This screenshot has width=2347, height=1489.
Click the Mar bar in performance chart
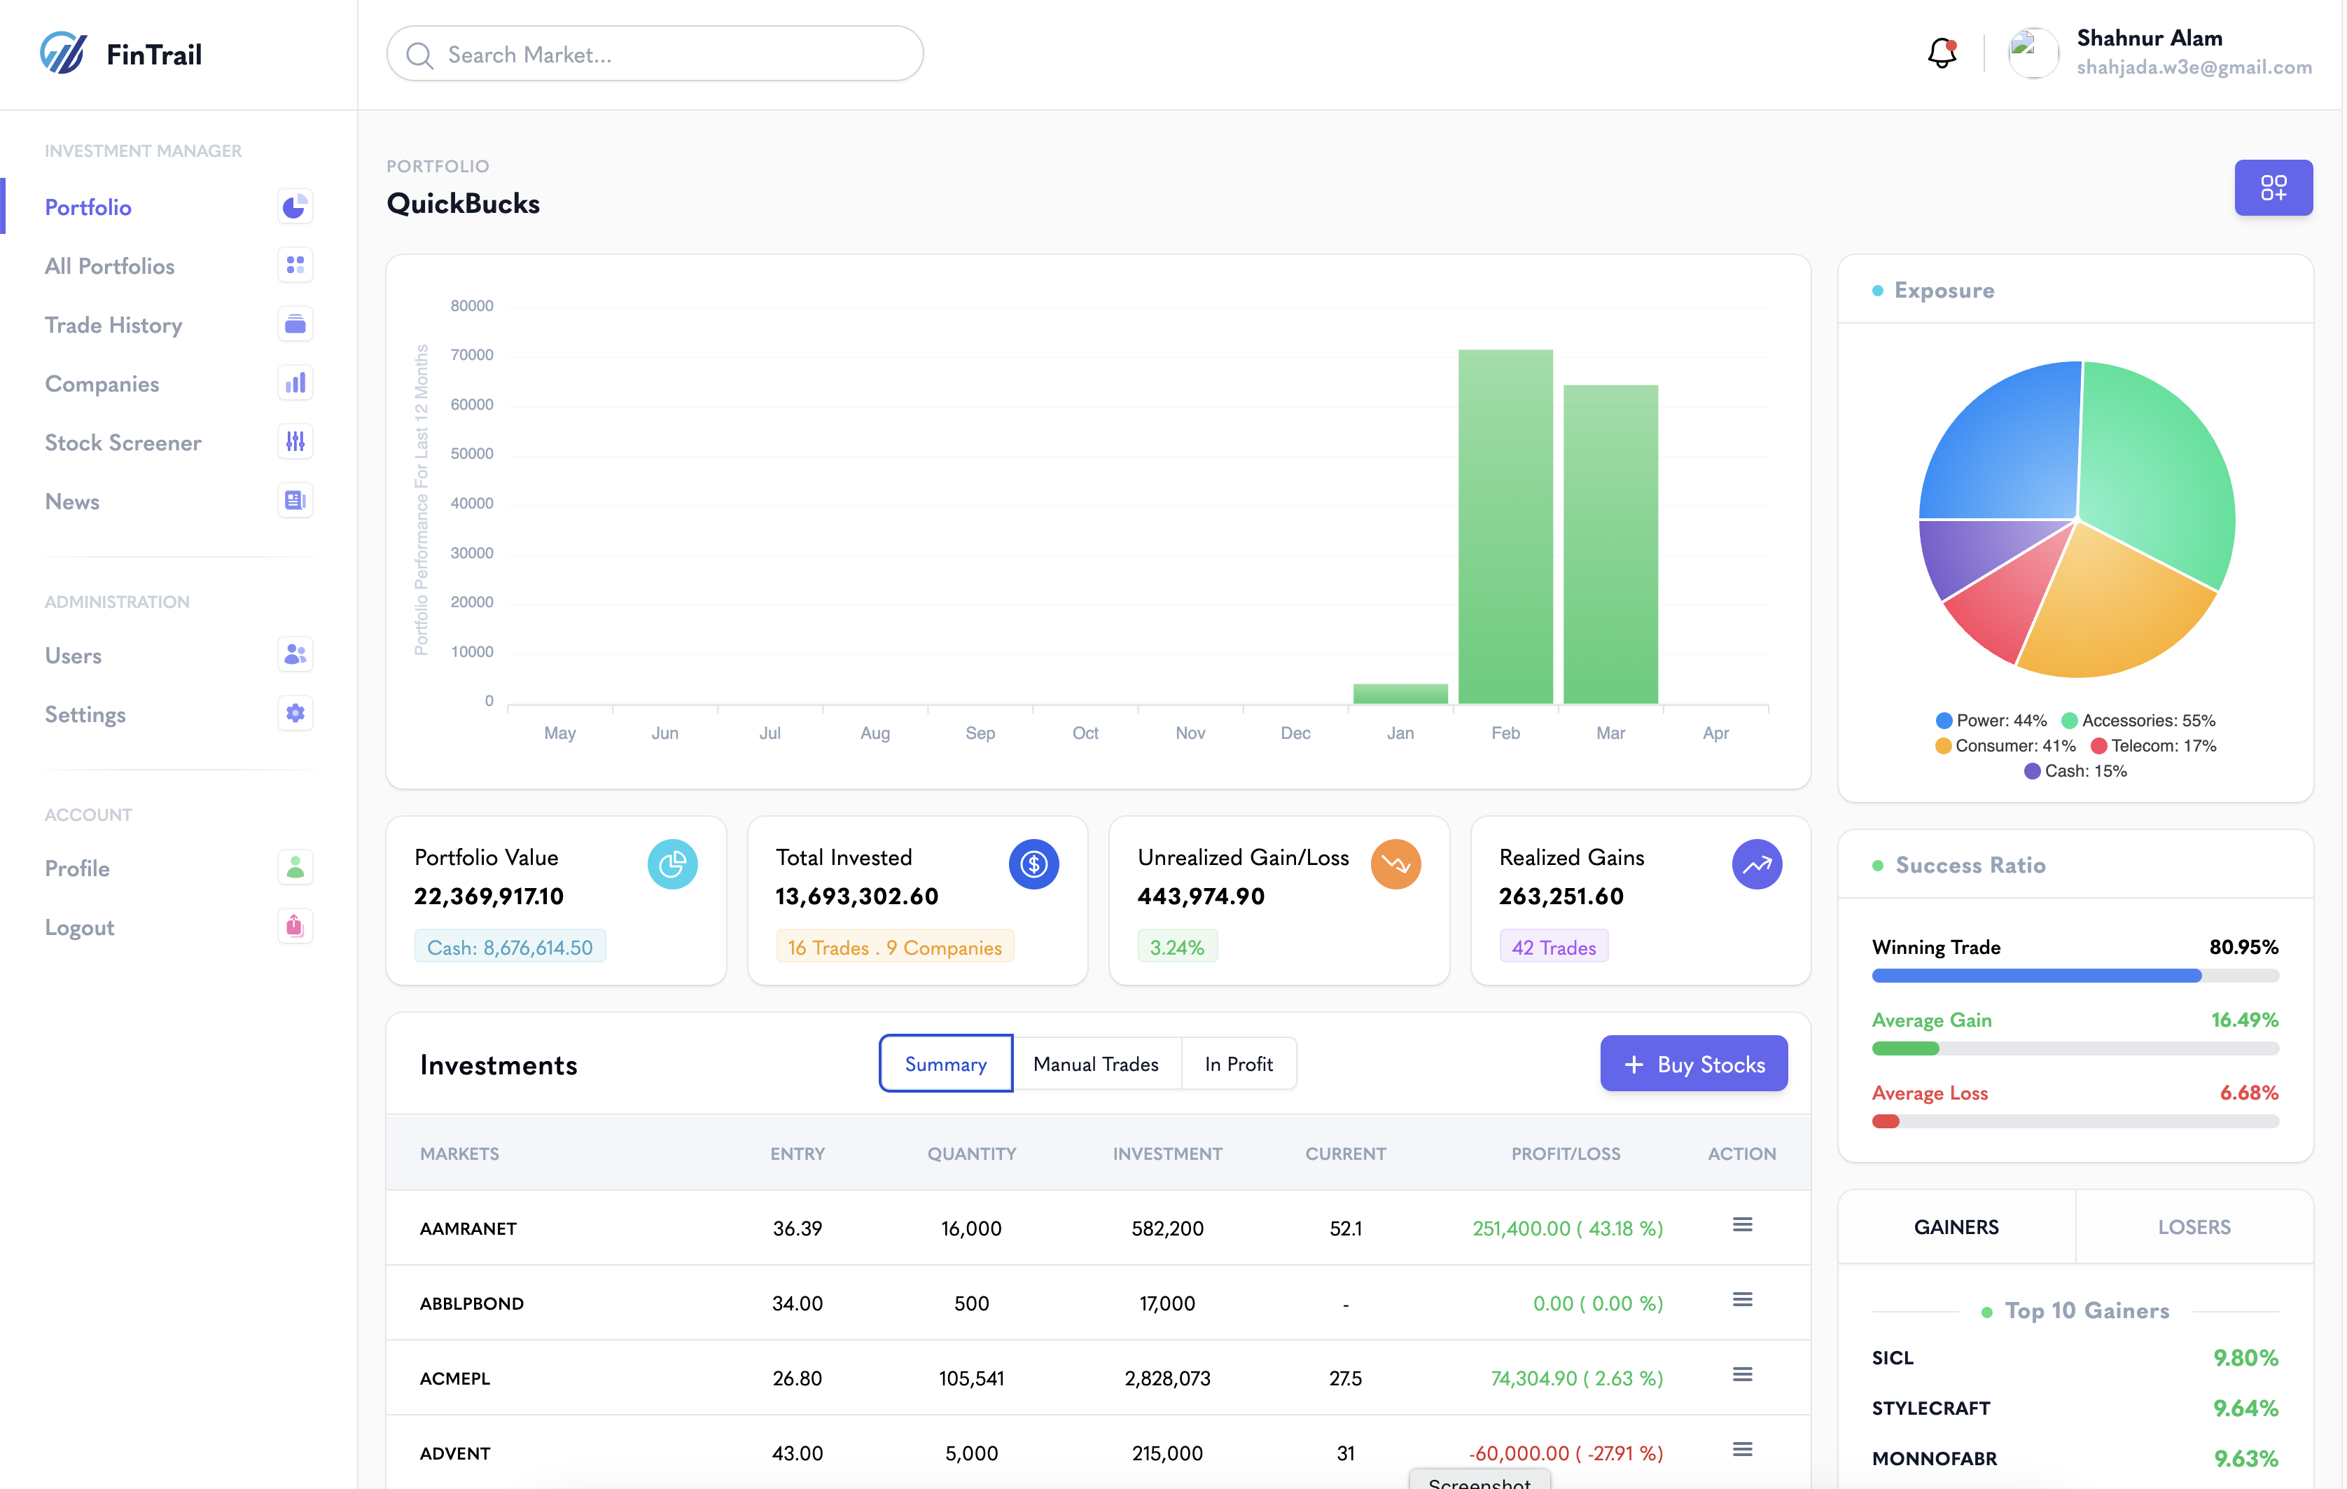click(x=1610, y=544)
